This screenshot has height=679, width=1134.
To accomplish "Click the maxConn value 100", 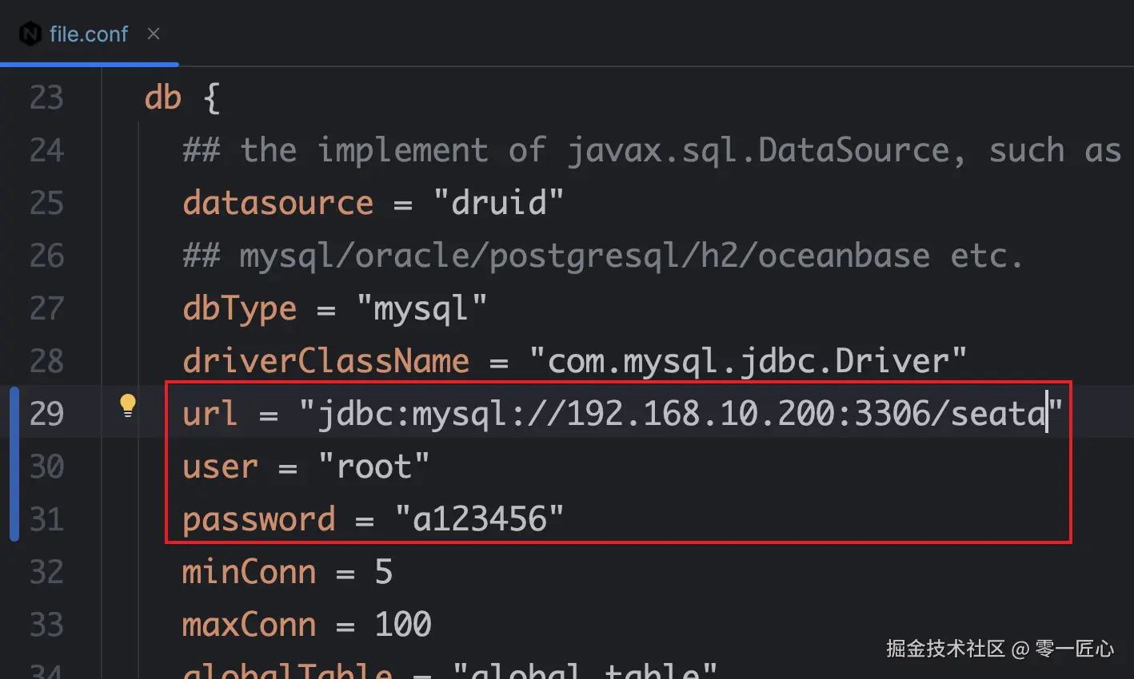I will [x=403, y=625].
